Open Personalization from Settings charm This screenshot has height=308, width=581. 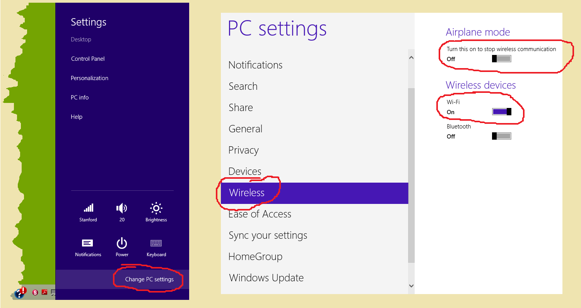[89, 78]
